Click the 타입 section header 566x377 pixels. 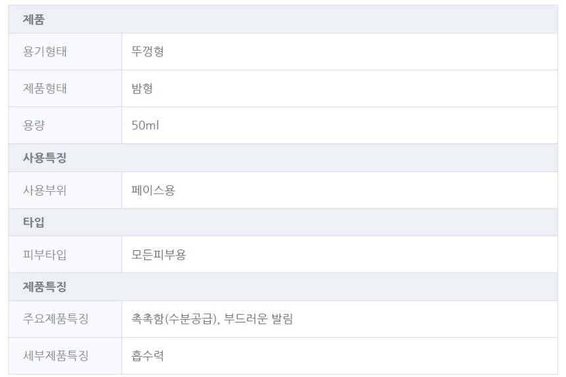click(34, 223)
